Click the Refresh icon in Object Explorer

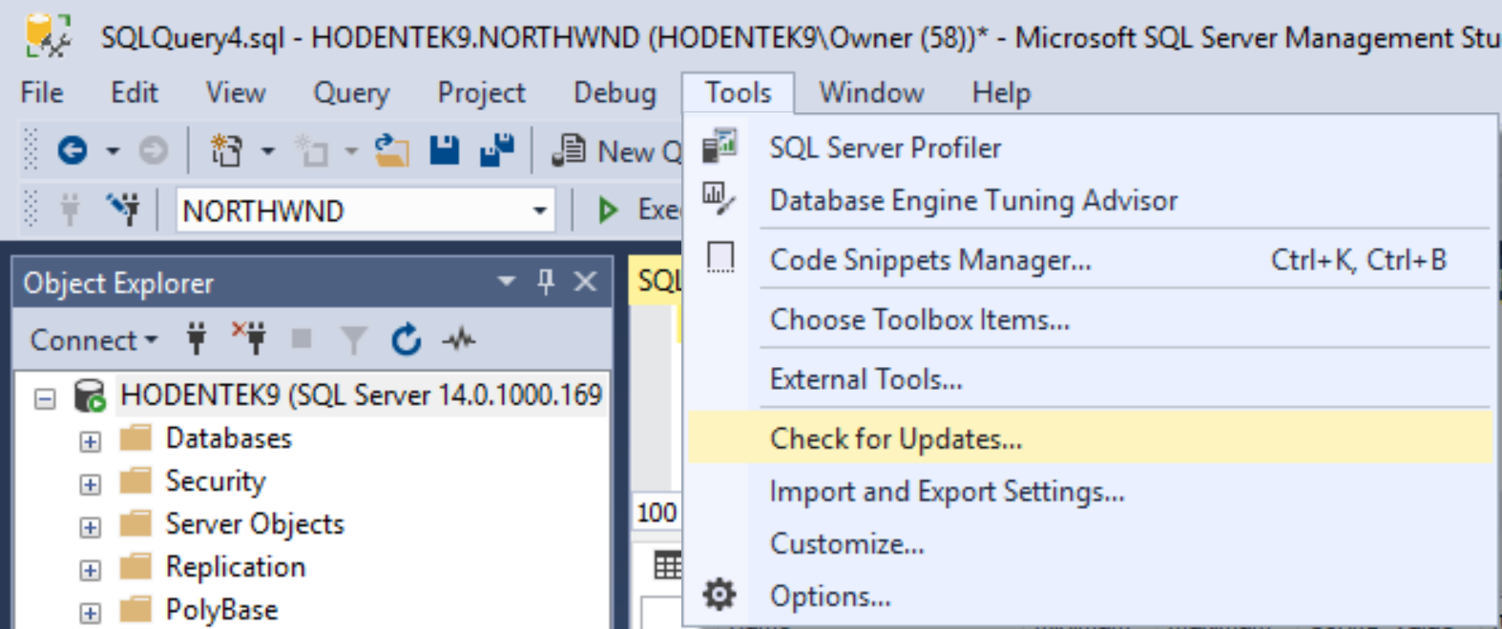[x=406, y=339]
